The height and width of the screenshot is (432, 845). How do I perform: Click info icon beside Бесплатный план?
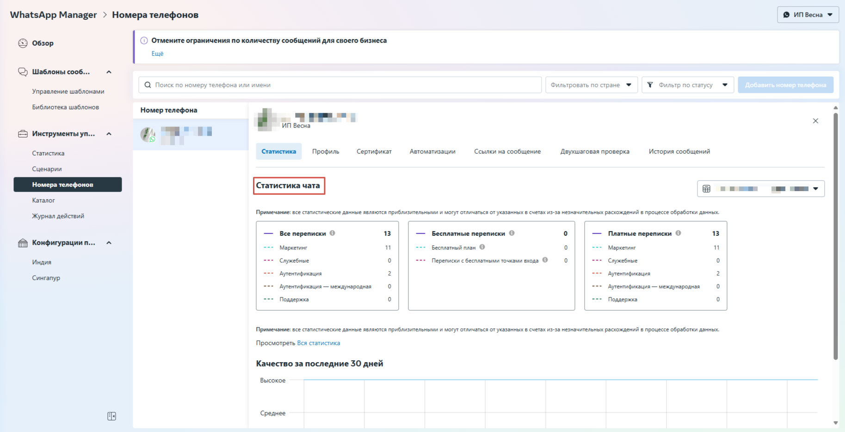482,247
